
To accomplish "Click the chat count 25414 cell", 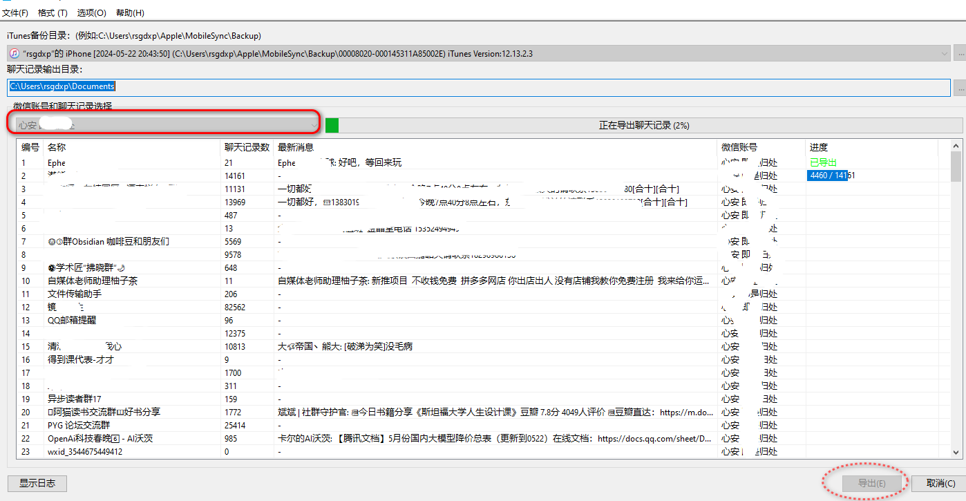I will tap(235, 425).
